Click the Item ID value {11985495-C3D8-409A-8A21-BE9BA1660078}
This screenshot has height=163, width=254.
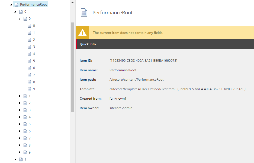tap(143, 61)
